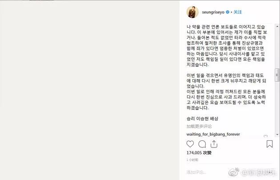
Task: Focus the 添加评论 comment input field
Action: click(207, 172)
